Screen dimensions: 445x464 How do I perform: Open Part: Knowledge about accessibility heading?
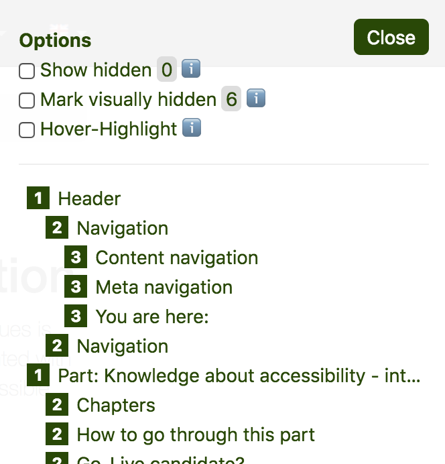coord(239,376)
